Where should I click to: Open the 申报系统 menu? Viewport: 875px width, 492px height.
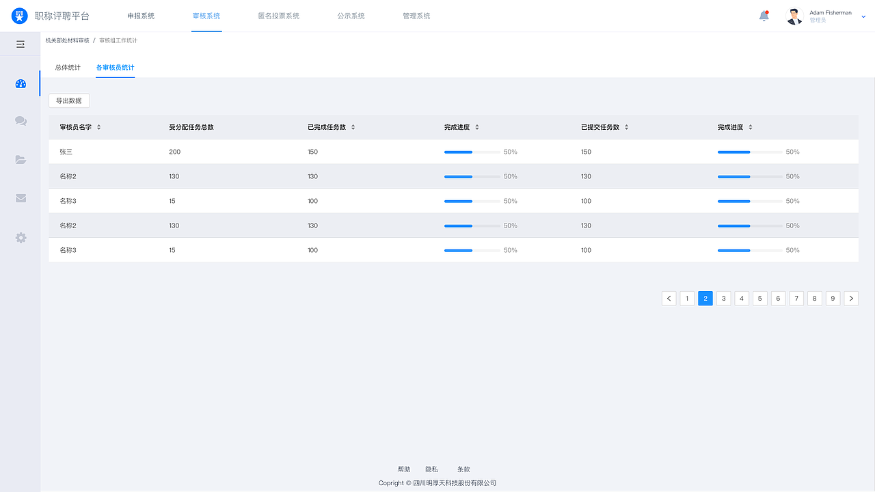(x=141, y=16)
